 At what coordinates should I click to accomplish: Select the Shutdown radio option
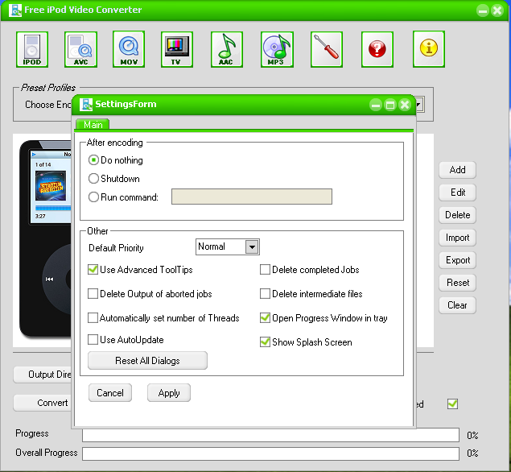(x=93, y=179)
